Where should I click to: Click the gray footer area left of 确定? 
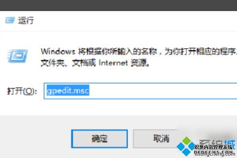(36, 137)
